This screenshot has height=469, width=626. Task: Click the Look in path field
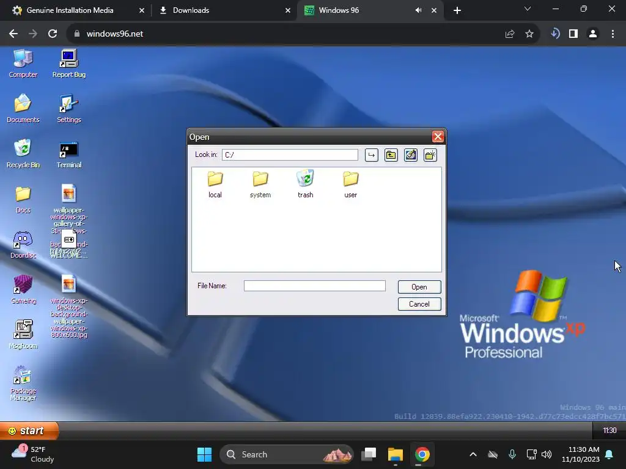click(x=290, y=155)
